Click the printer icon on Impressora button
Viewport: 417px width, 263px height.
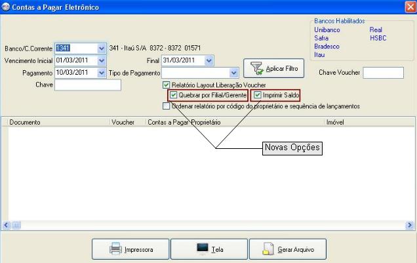[114, 249]
